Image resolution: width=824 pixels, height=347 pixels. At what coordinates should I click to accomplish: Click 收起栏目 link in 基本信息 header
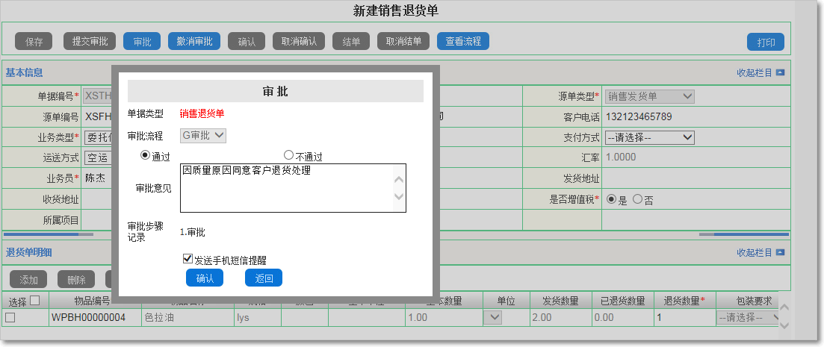point(755,73)
